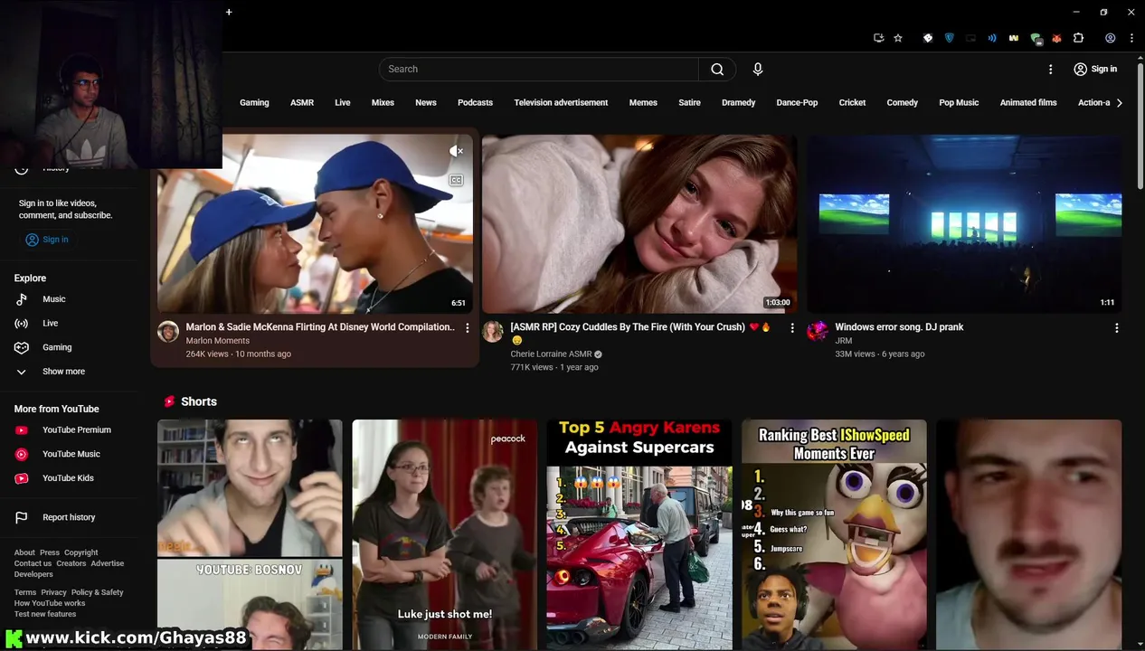This screenshot has height=651, width=1145.
Task: Select the Satire category chip
Action: (x=689, y=103)
